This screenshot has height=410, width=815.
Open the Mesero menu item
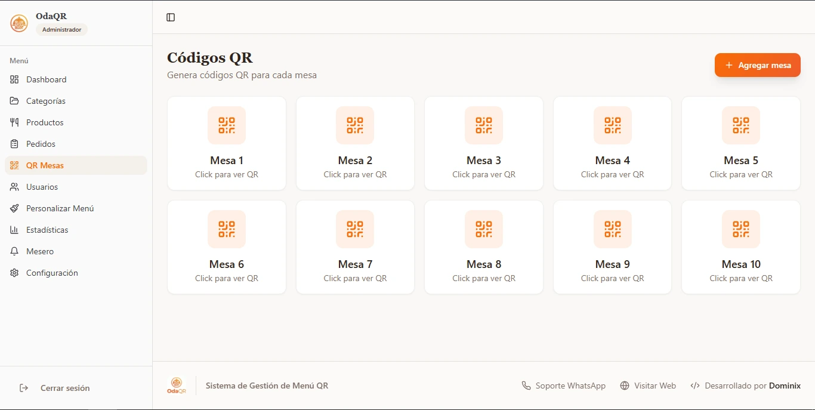tap(76, 251)
